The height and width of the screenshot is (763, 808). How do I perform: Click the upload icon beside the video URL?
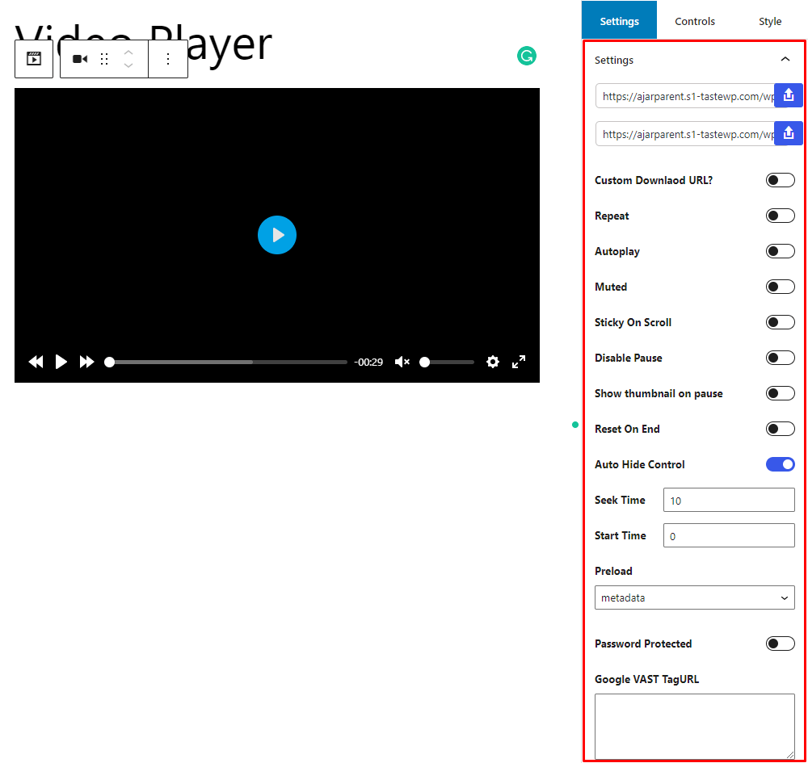pyautogui.click(x=788, y=94)
